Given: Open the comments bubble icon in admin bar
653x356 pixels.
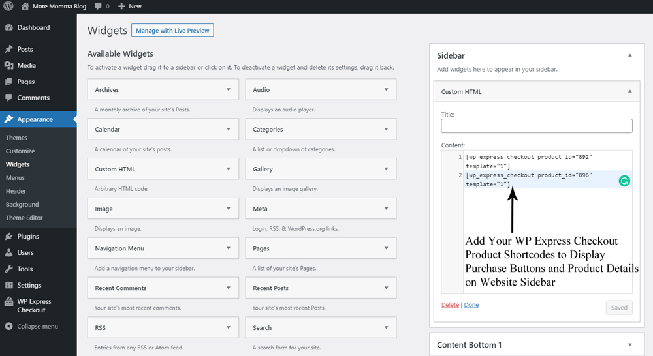Looking at the screenshot, I should tap(98, 7).
